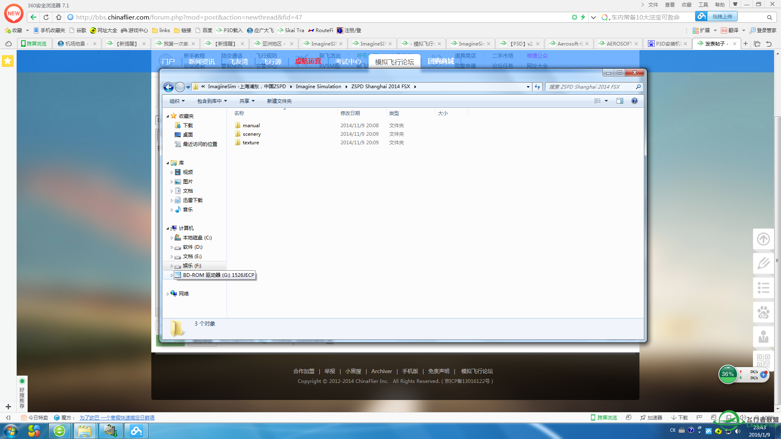Screen dimensions: 781x439
Task: Select 娱乐 (F:) drive
Action: (x=192, y=266)
